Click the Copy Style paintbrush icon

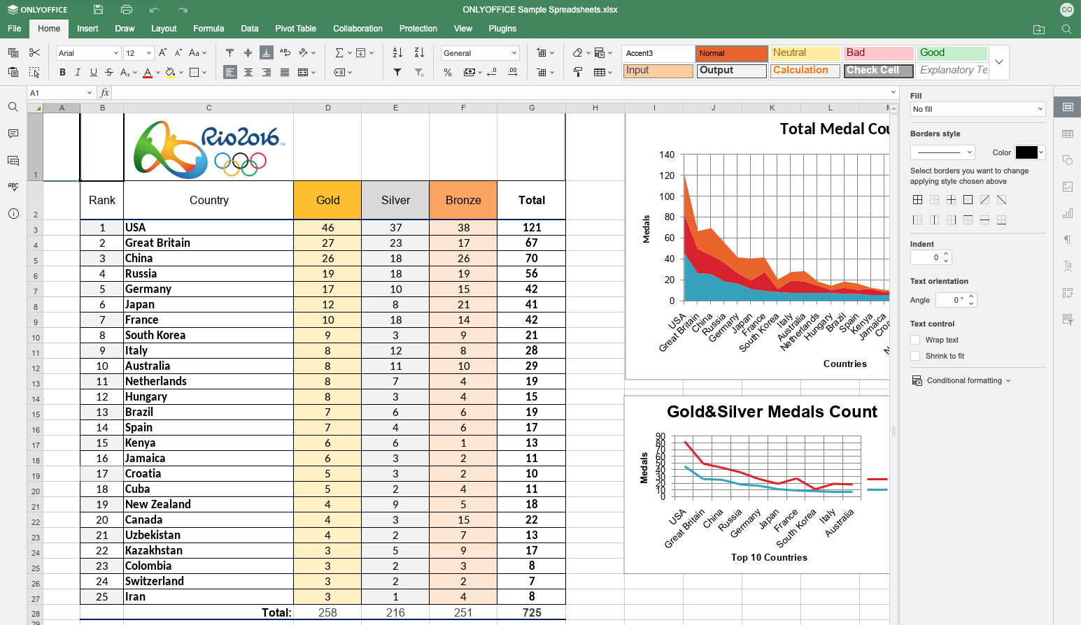(x=578, y=72)
